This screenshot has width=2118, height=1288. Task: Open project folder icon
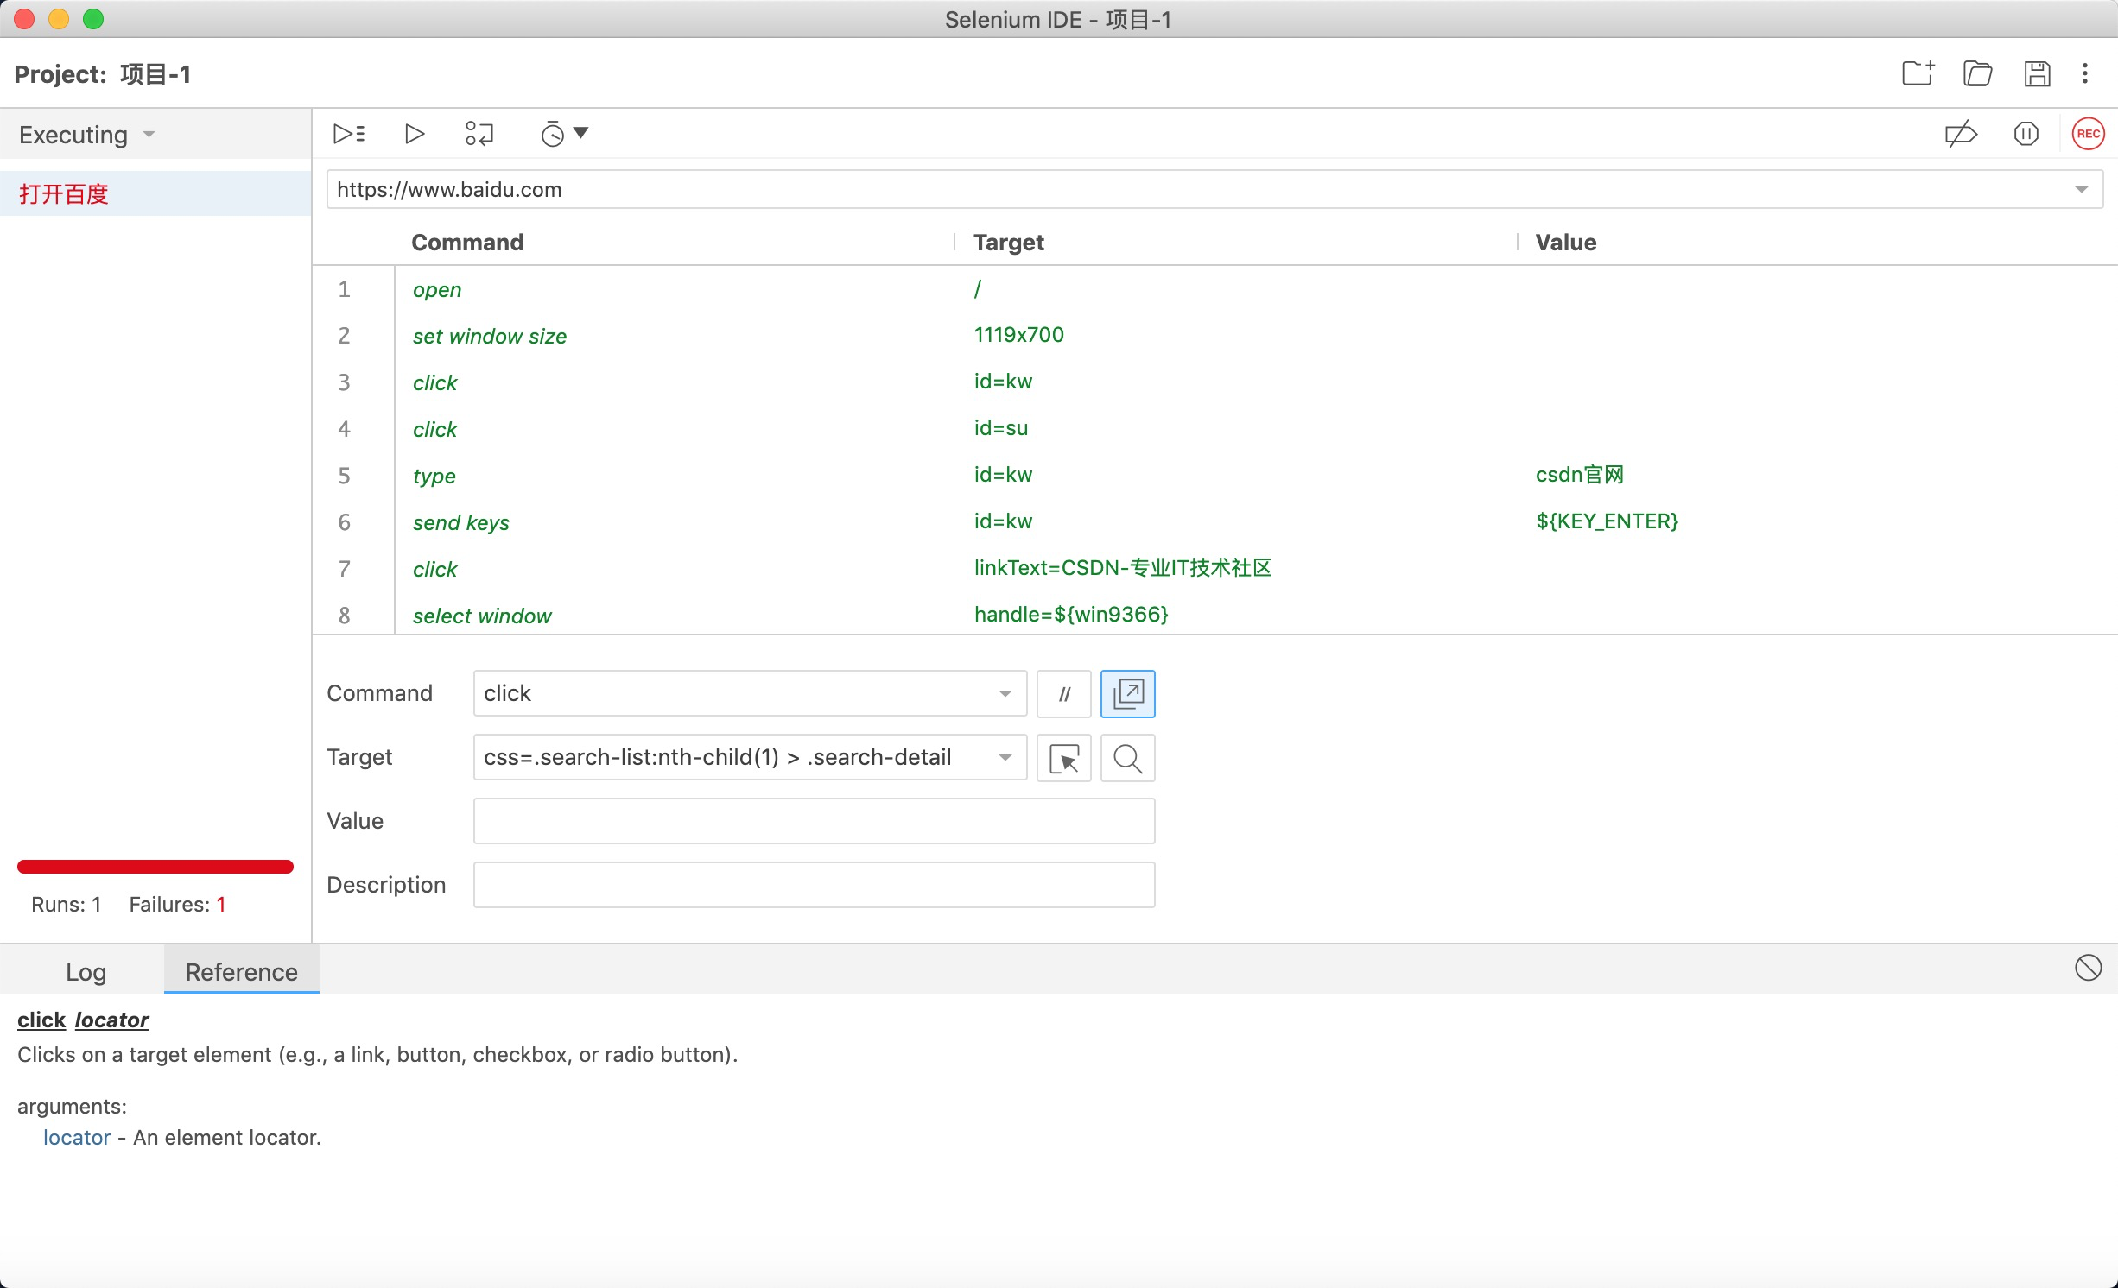coord(1978,73)
